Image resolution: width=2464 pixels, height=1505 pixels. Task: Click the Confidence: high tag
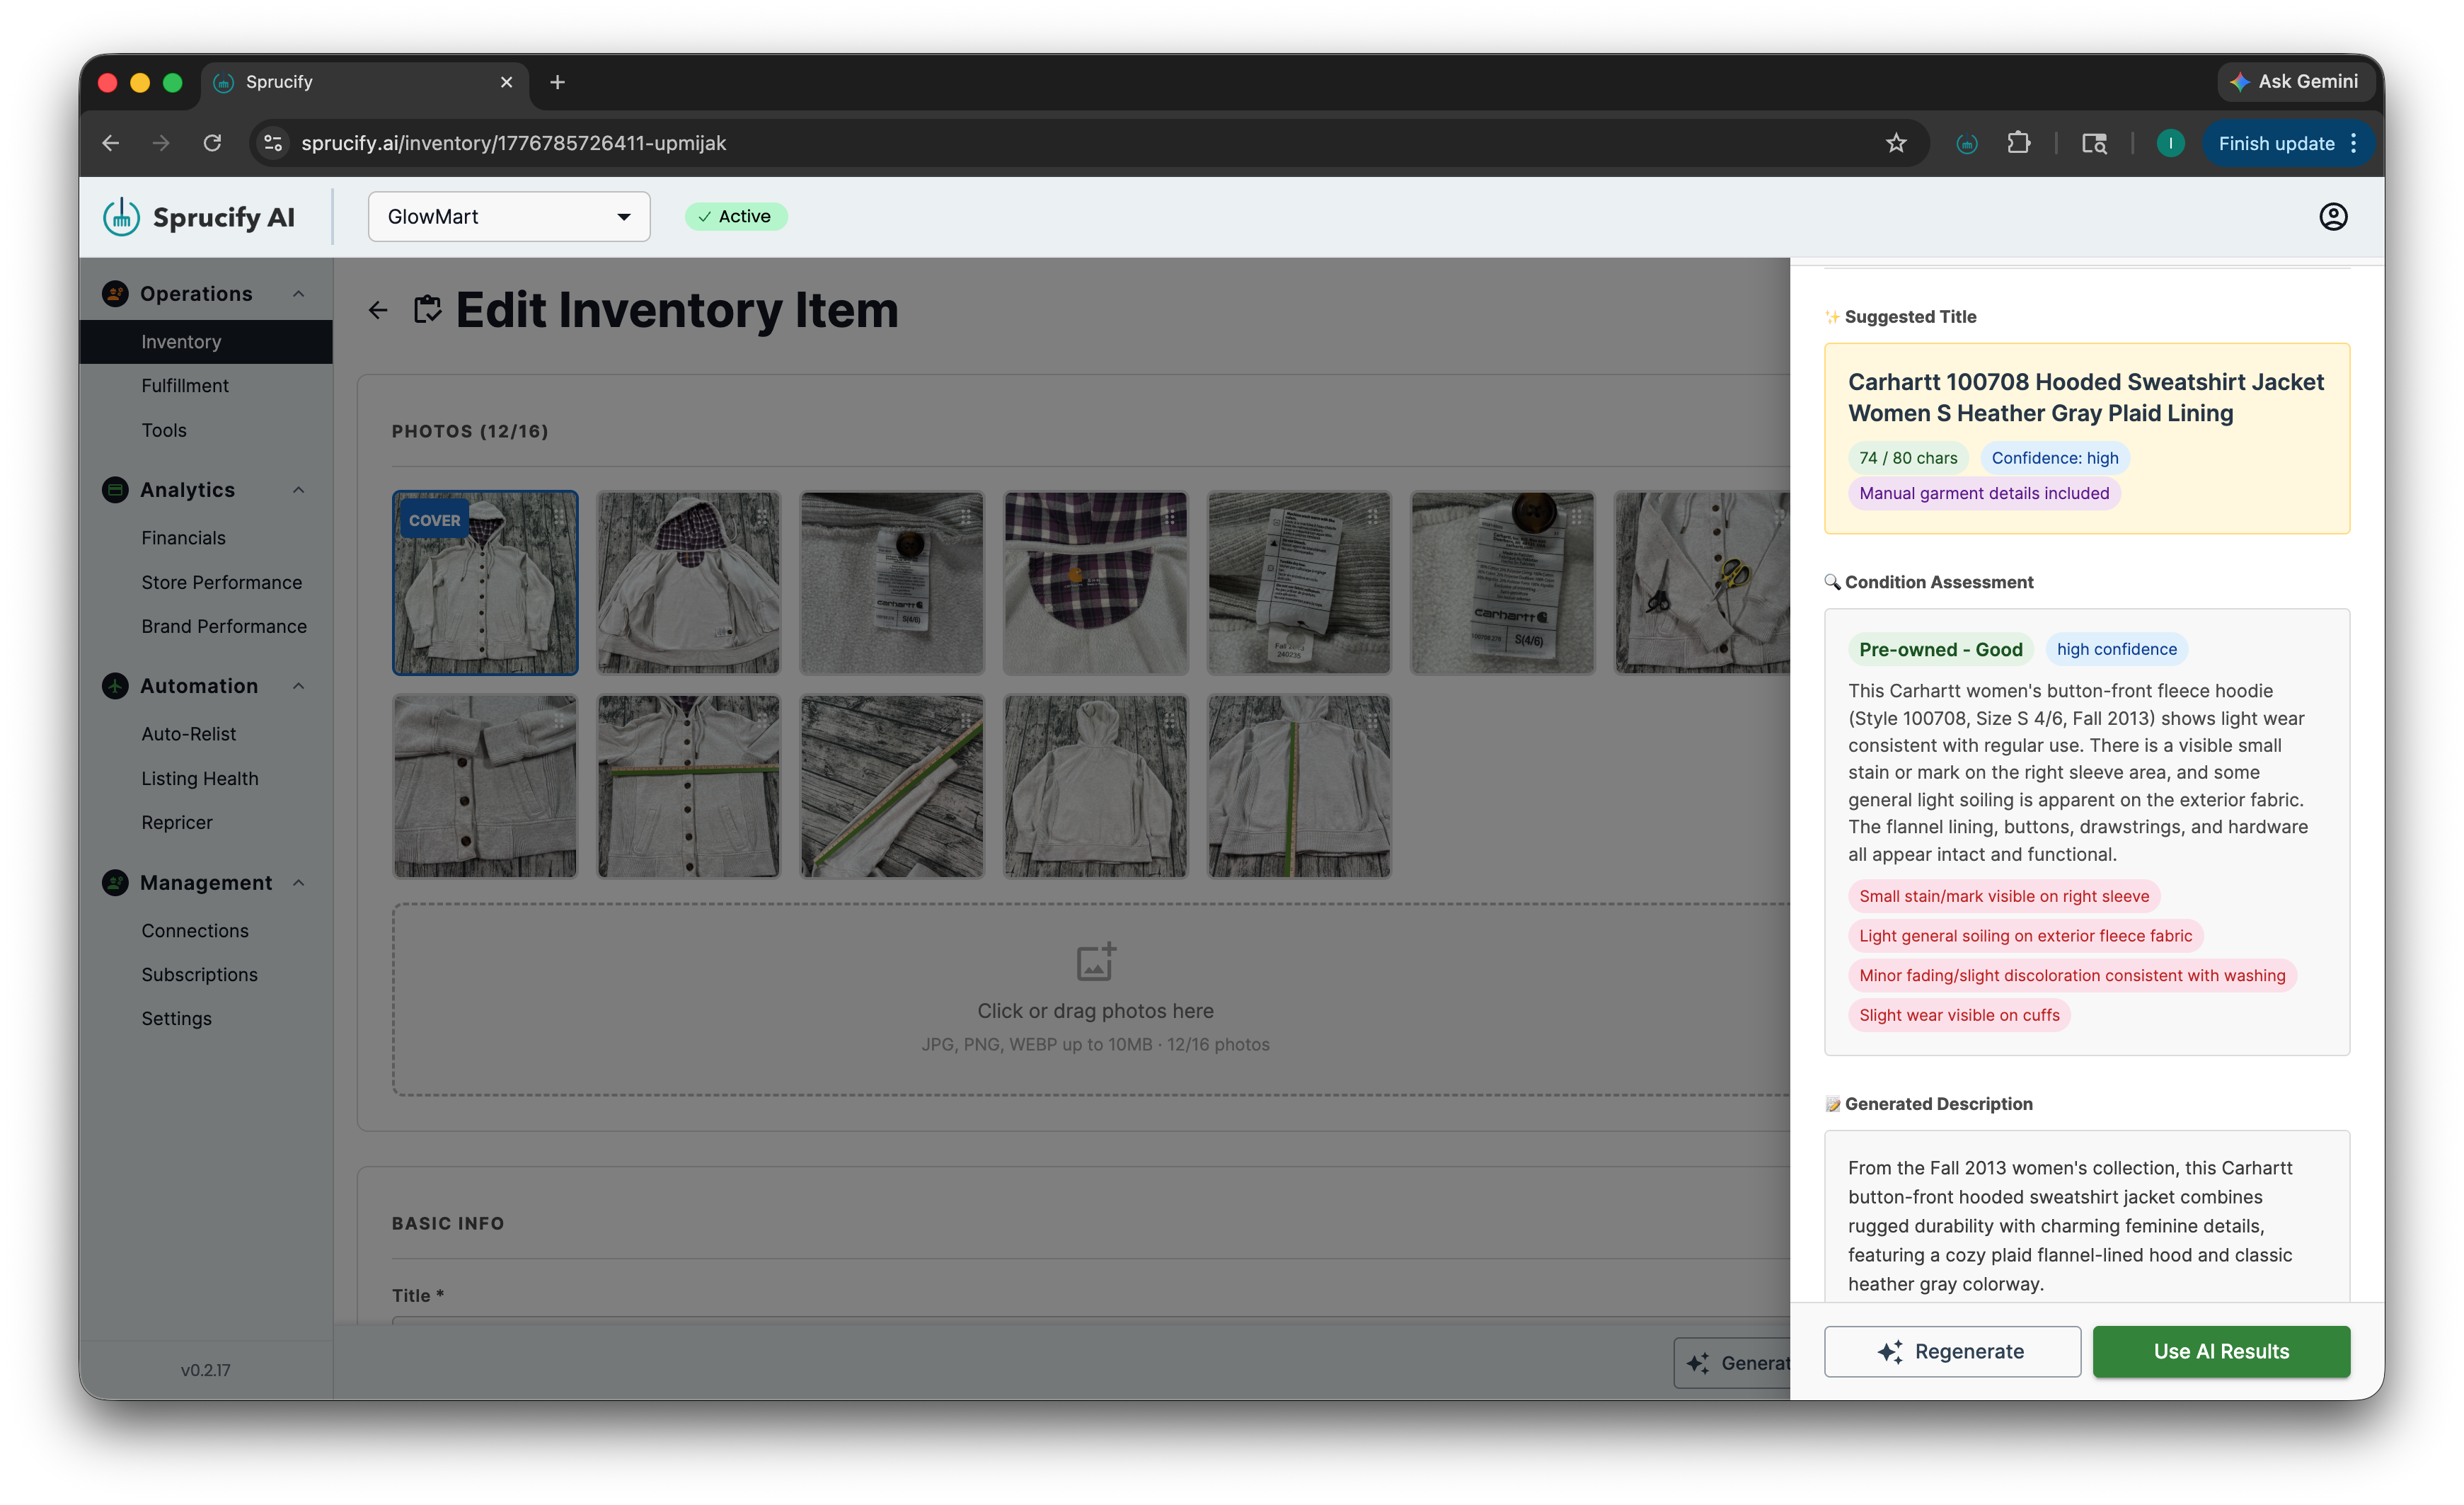click(x=2054, y=457)
